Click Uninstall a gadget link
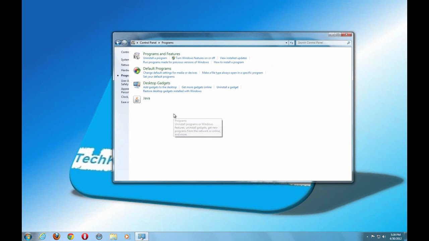This screenshot has height=241, width=429. pyautogui.click(x=227, y=87)
